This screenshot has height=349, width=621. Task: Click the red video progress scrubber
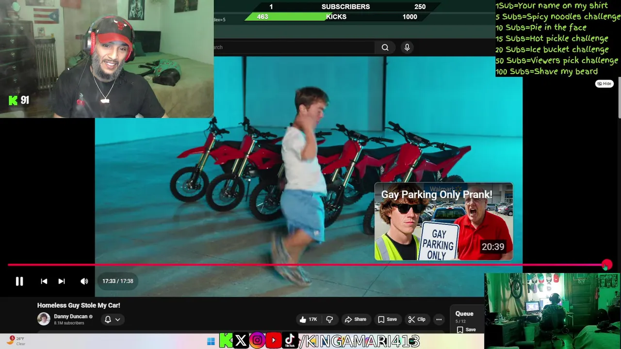coord(607,265)
